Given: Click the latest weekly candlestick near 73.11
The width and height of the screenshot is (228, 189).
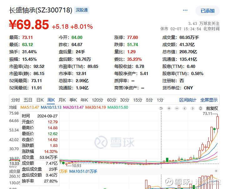Looking at the screenshot, I should click(x=218, y=123).
